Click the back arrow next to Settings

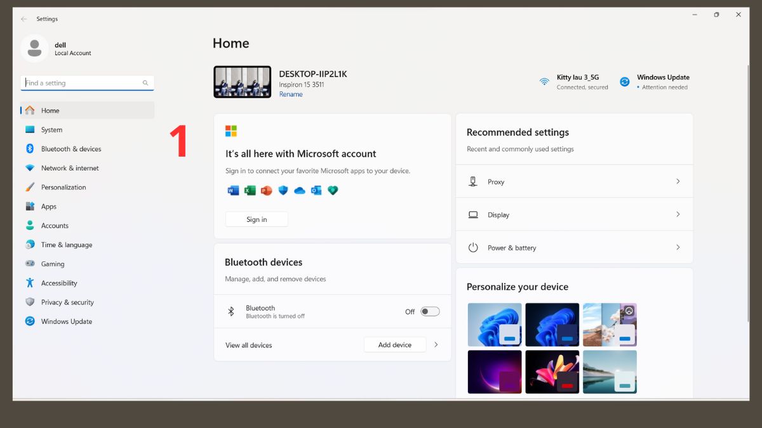[x=24, y=19]
